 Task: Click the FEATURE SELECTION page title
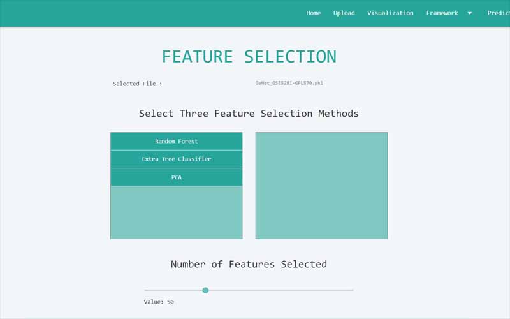249,56
